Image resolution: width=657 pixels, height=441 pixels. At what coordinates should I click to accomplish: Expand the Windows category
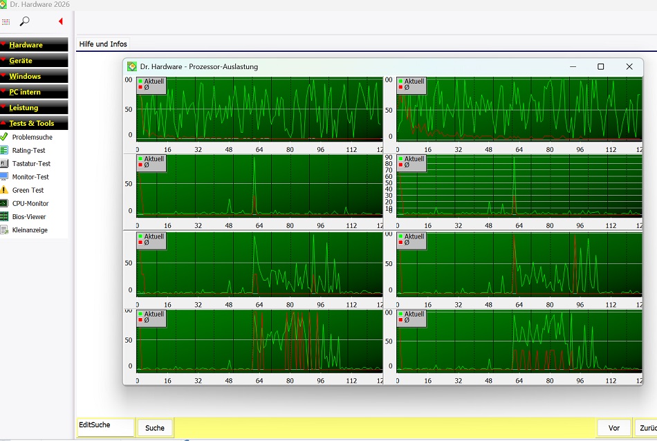[34, 76]
